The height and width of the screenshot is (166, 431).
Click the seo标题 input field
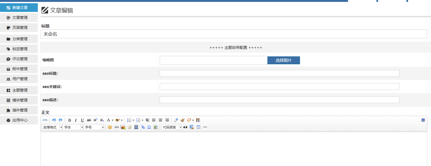279,73
